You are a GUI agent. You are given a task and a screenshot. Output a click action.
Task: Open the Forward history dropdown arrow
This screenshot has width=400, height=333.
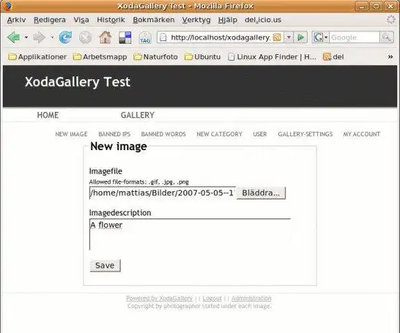point(52,38)
